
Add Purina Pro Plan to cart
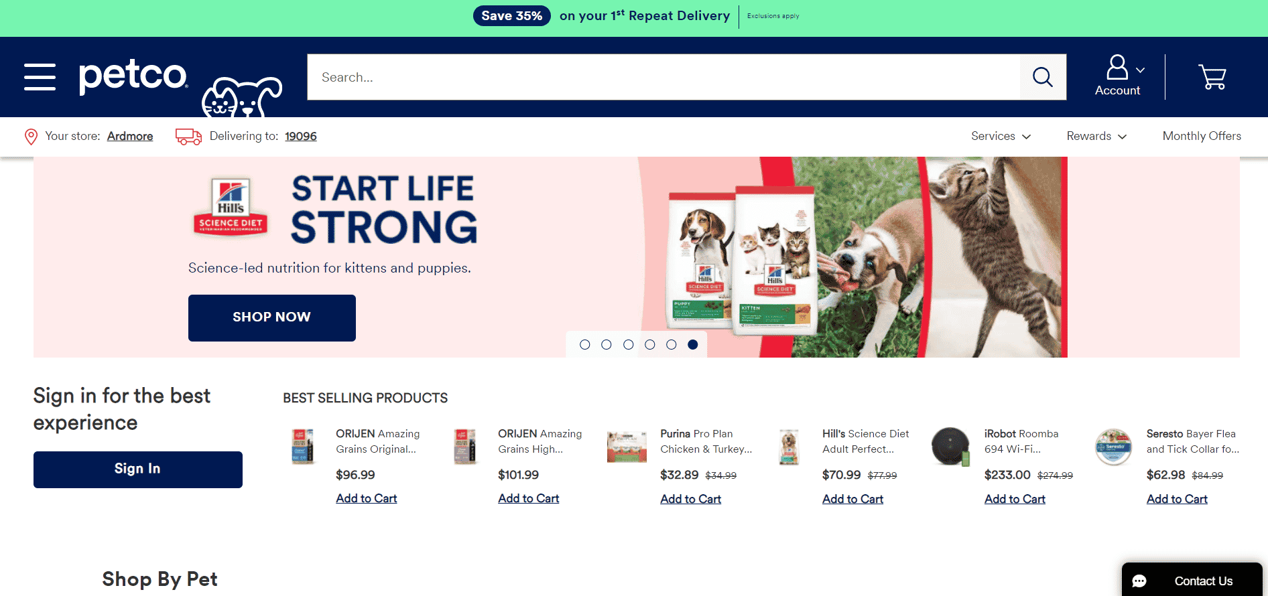pos(690,499)
